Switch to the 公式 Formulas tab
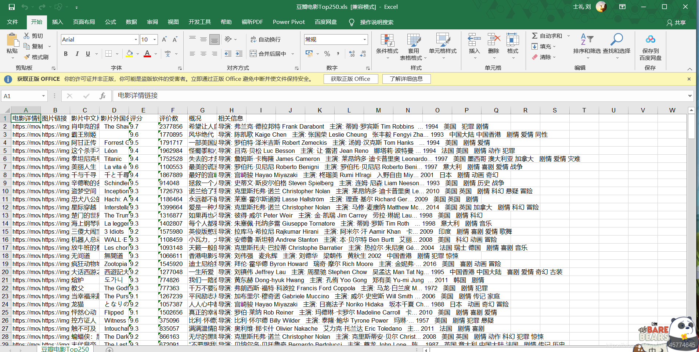 click(x=111, y=22)
